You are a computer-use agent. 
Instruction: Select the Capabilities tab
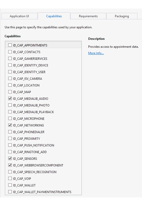pos(54,16)
